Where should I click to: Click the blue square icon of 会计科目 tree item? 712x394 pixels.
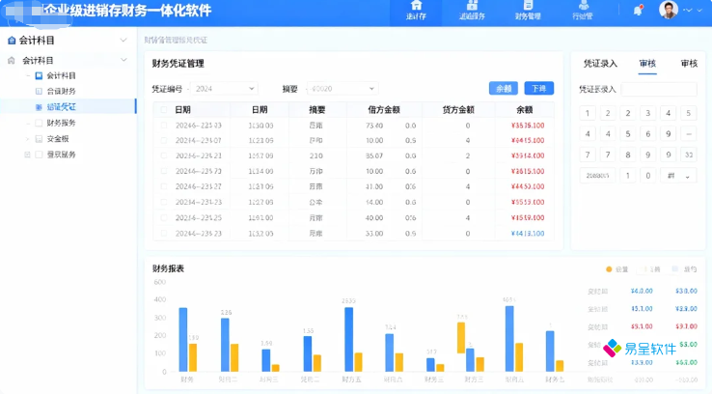tap(39, 75)
